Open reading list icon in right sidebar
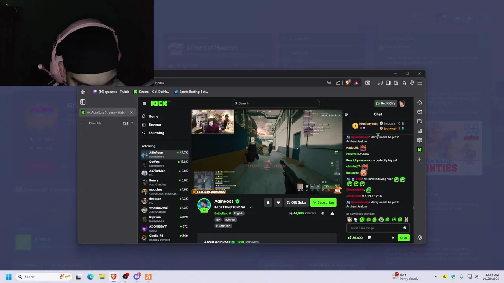504x283 pixels. coord(420,140)
